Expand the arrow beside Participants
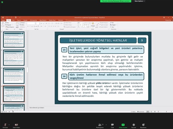This screenshot has height=129, width=173. (x=106, y=125)
